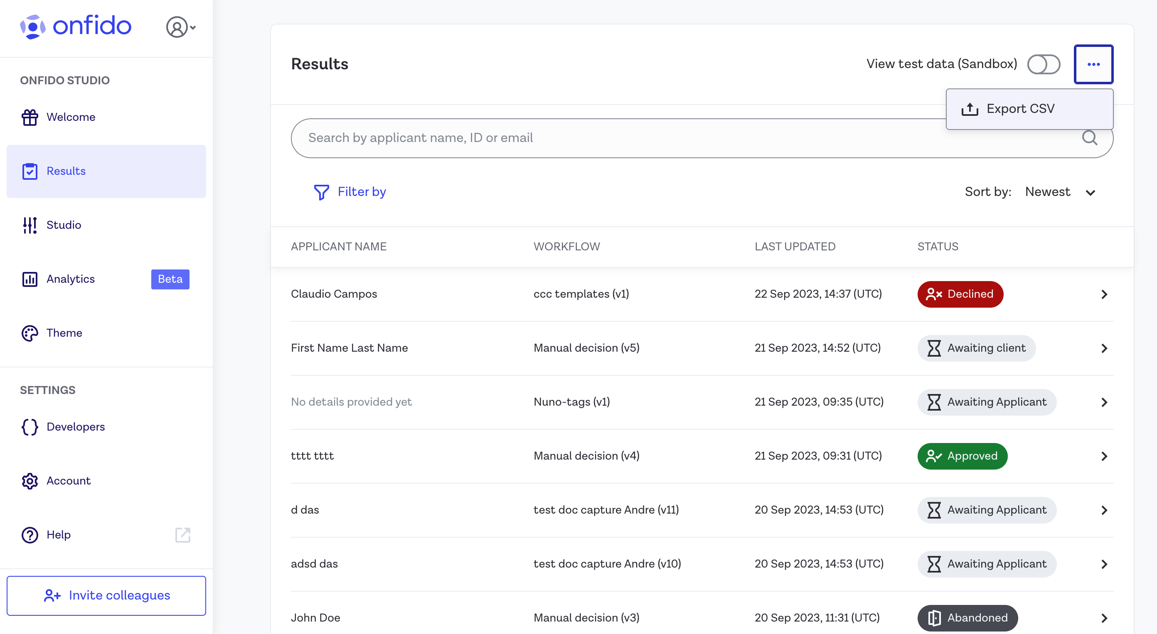This screenshot has height=634, width=1157.
Task: Open the Developers code braces icon
Action: tap(30, 427)
